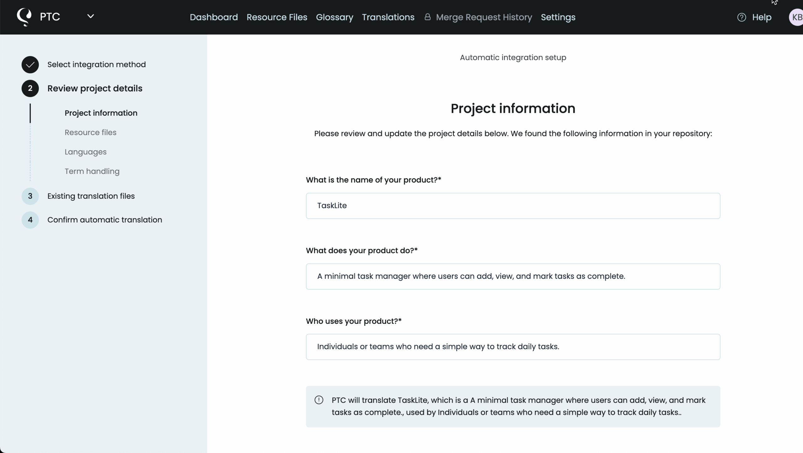
Task: Click the step 2 circle icon
Action: pos(30,88)
